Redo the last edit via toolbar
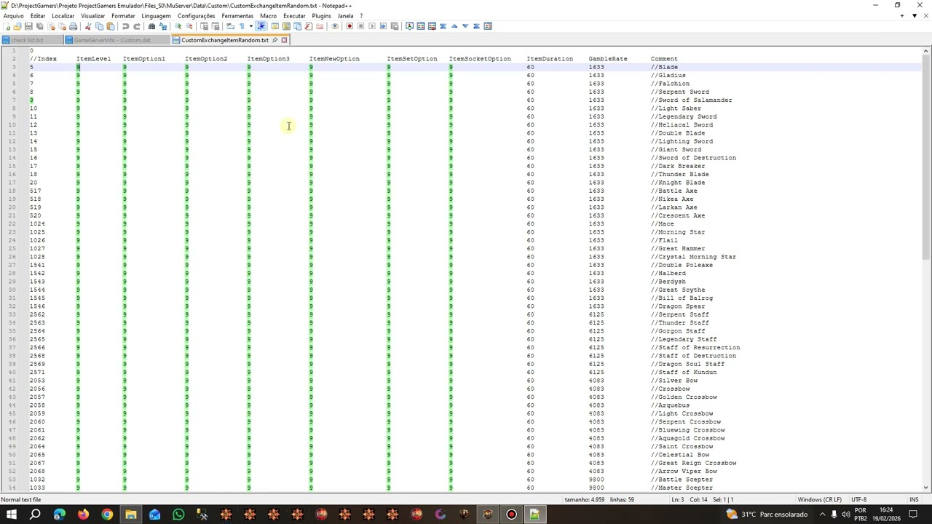Viewport: 932px width, 524px height. (x=137, y=26)
